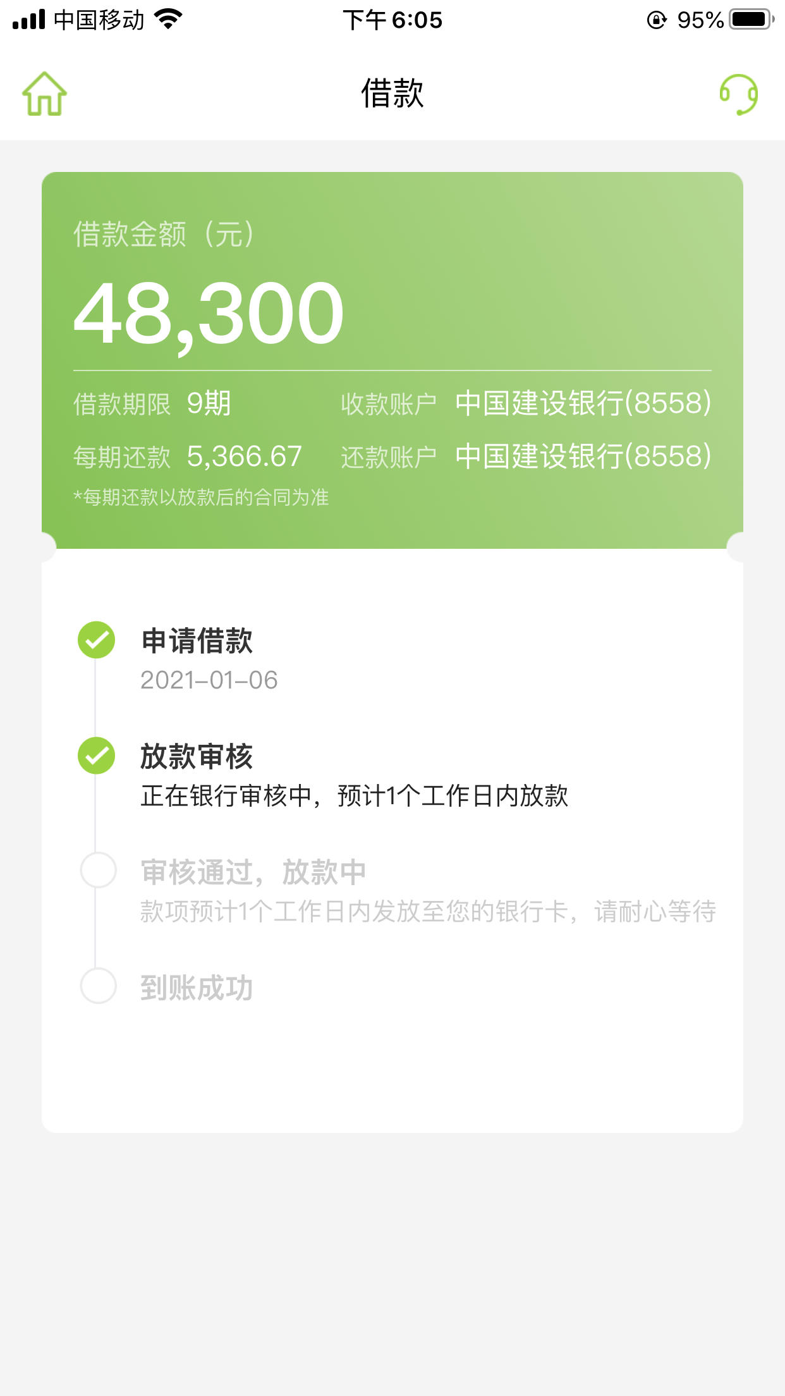Tap the 到账成功 step label
This screenshot has width=785, height=1396.
pyautogui.click(x=197, y=988)
